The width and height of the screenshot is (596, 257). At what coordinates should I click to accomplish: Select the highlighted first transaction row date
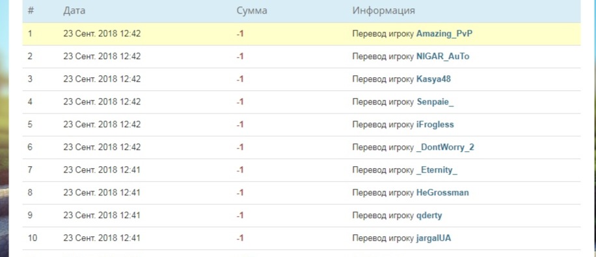tap(102, 34)
